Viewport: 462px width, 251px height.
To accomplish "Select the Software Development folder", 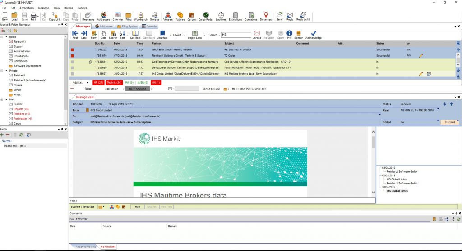I will 27,66.
